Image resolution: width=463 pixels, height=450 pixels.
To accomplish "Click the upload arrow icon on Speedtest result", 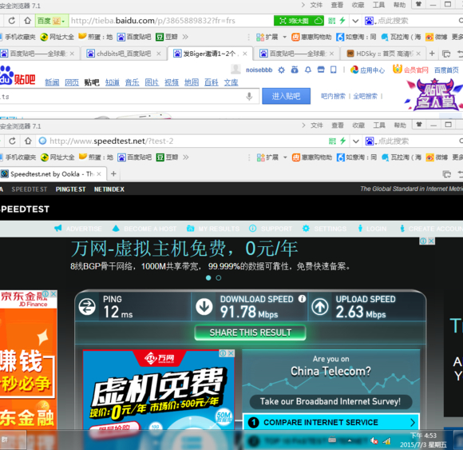I will (x=320, y=307).
